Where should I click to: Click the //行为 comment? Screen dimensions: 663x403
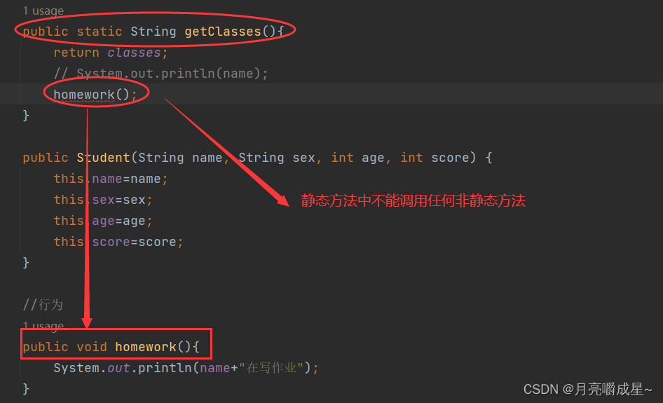tap(43, 304)
